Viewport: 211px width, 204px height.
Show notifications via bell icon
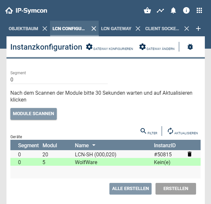point(173,10)
